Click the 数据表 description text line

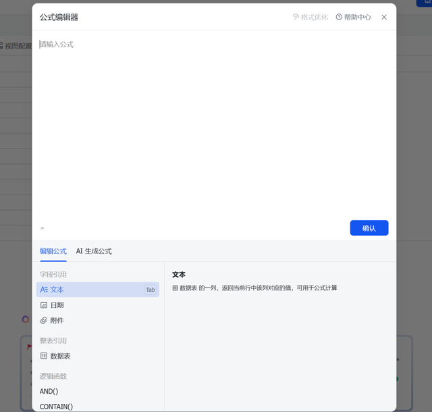(255, 288)
